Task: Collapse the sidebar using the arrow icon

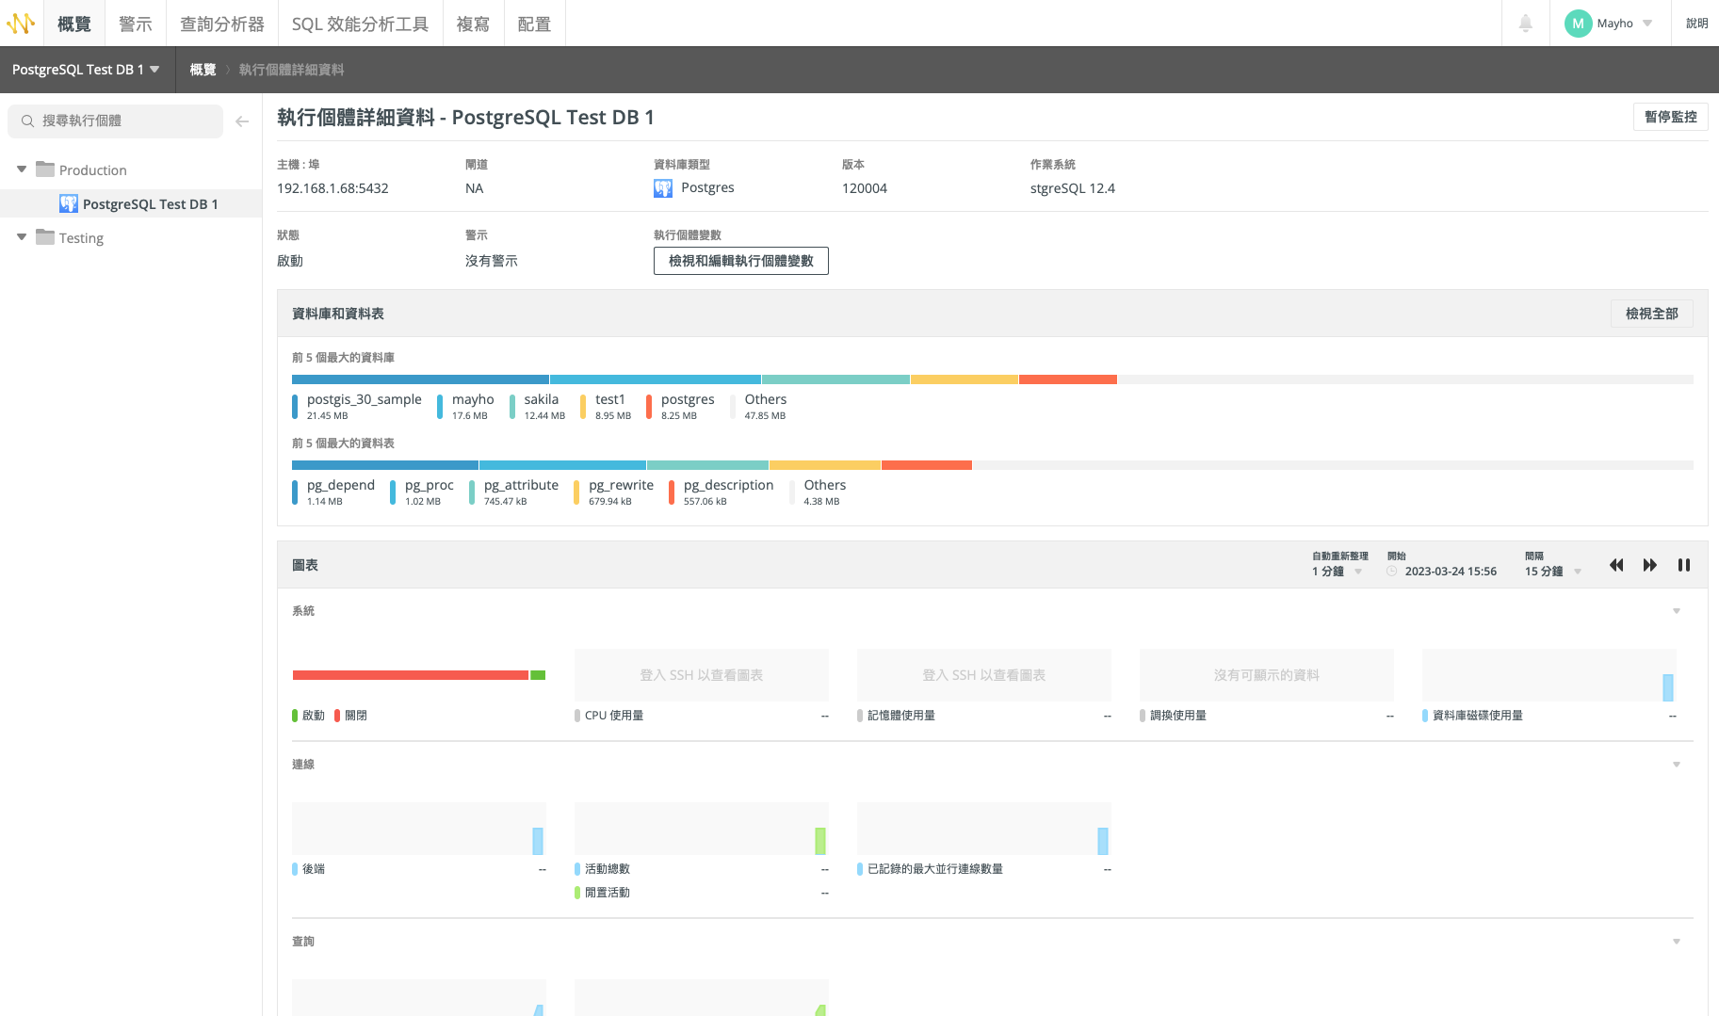Action: tap(242, 121)
